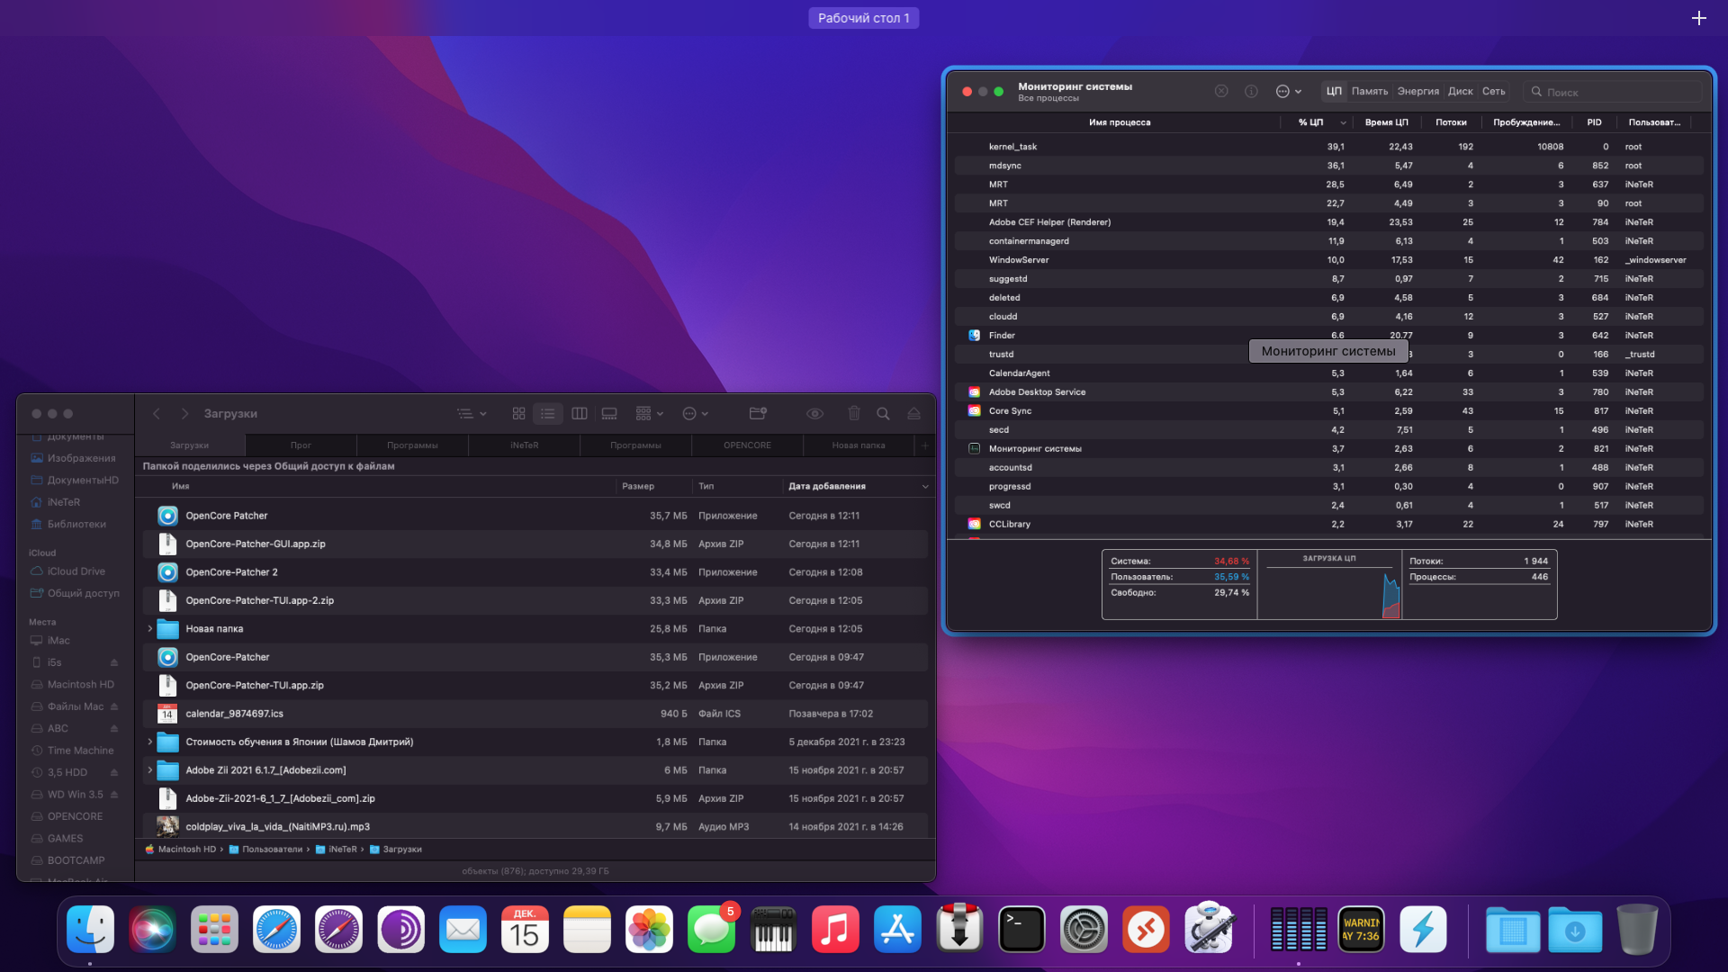
Task: Click Пользователи in the path bar
Action: click(272, 850)
